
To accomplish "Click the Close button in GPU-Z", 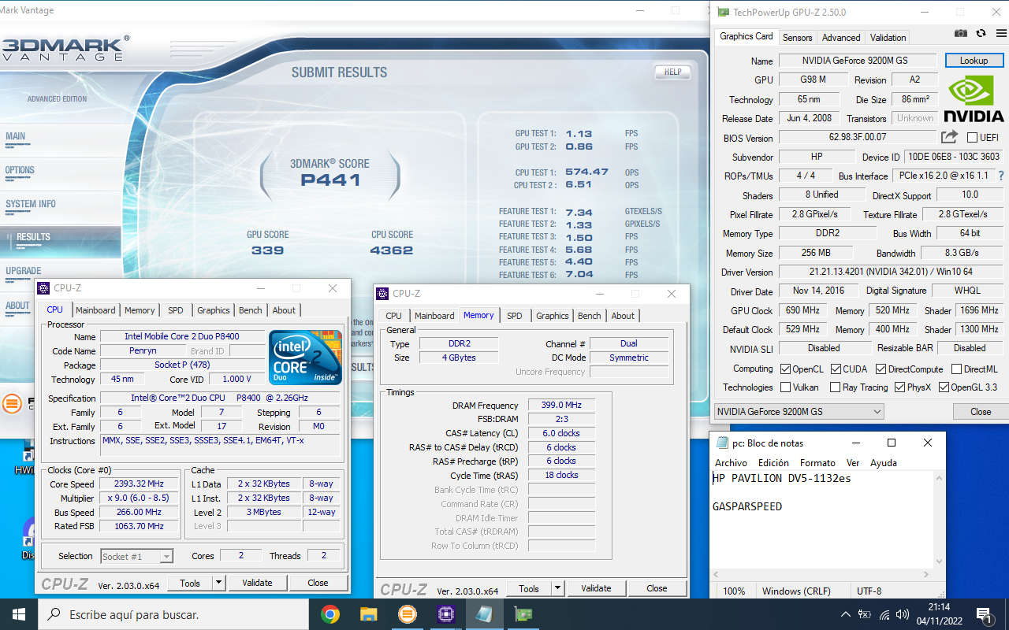I will (981, 412).
